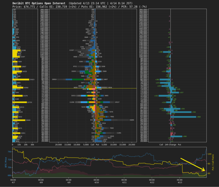Click the 'Call' axis label under center chart
The width and height of the screenshot is (219, 187).
(92, 145)
